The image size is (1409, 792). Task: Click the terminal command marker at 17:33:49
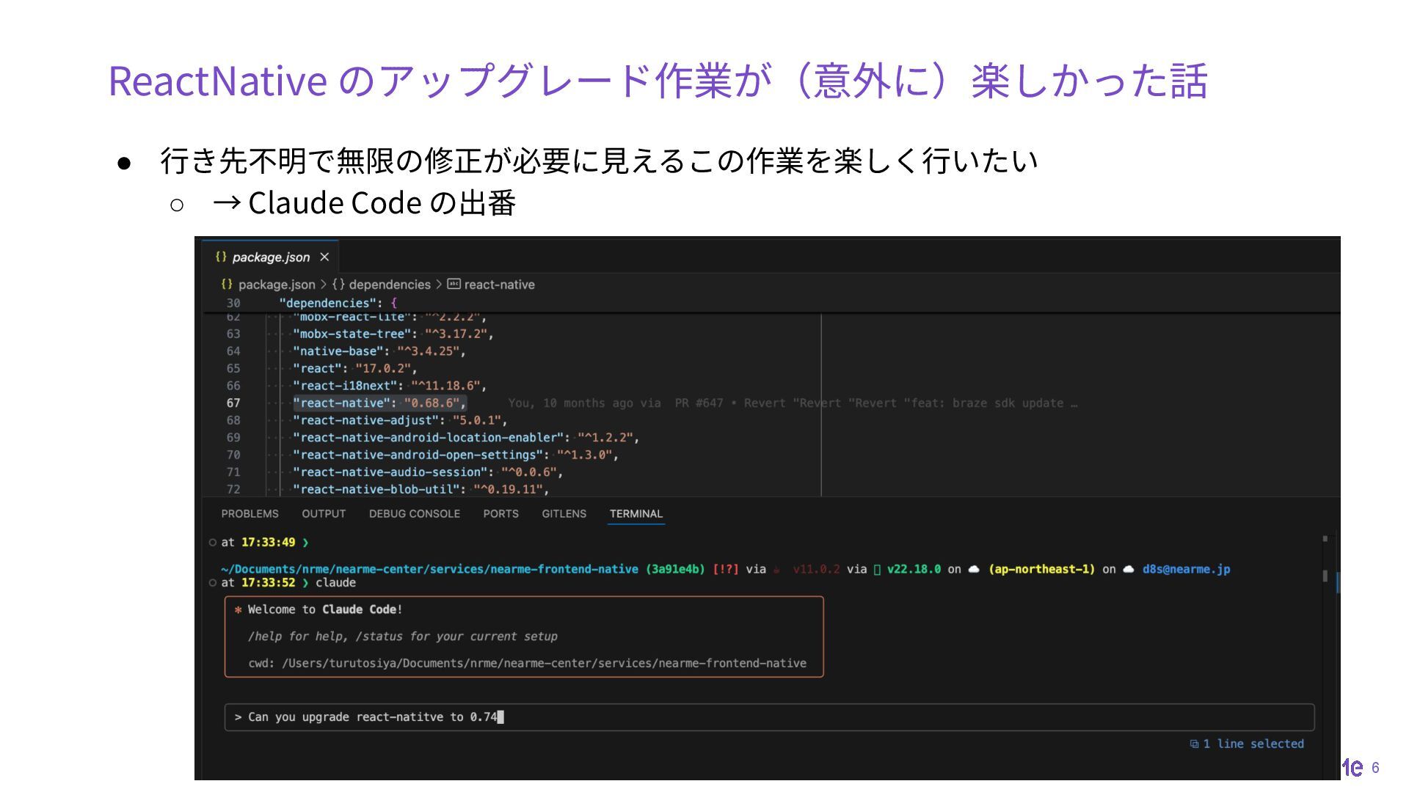[x=213, y=543]
